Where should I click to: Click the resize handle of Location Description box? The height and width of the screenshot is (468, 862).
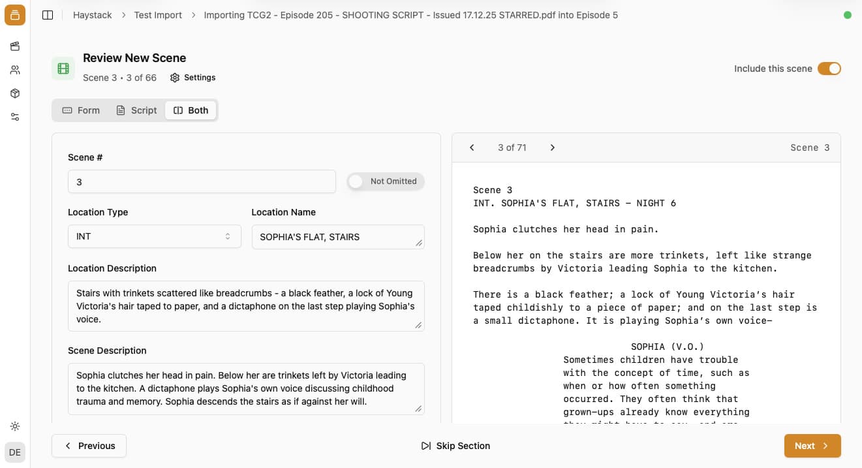pyautogui.click(x=418, y=325)
